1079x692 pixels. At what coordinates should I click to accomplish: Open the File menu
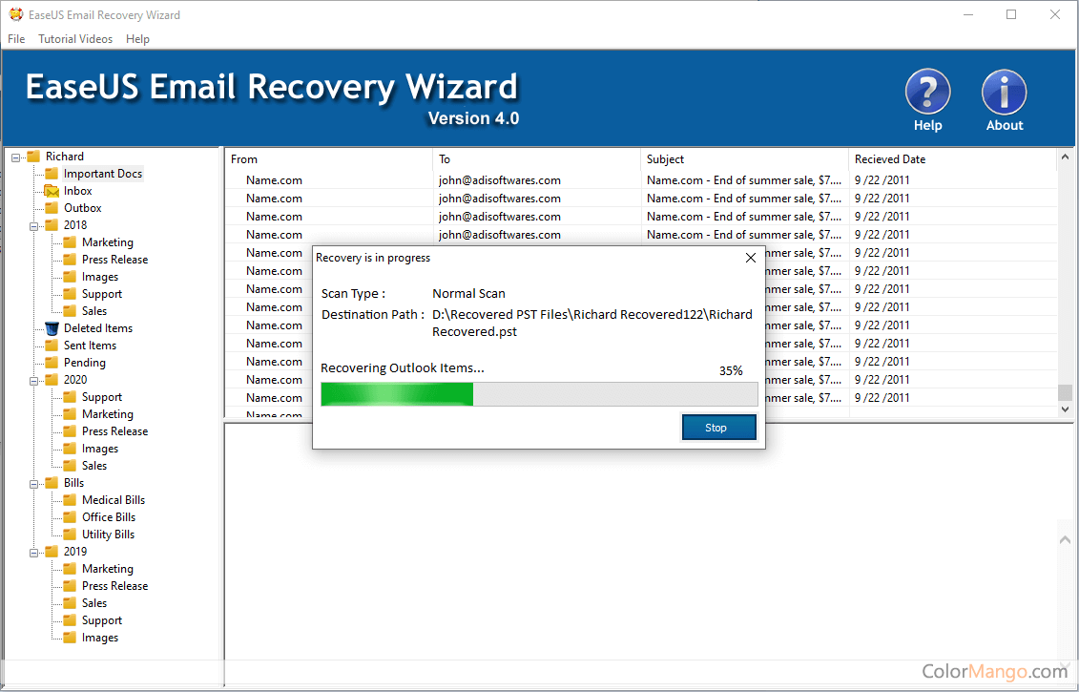tap(16, 39)
